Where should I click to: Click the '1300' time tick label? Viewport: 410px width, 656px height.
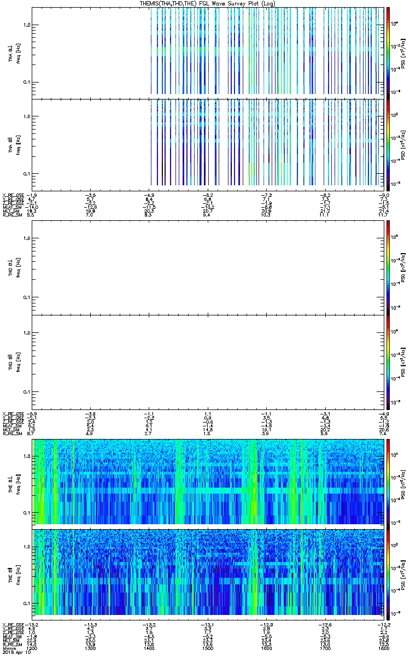coord(91,649)
